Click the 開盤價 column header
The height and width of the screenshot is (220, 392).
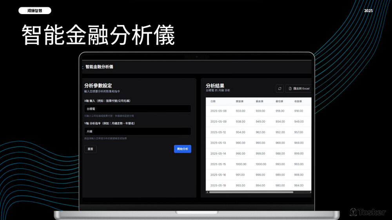pos(240,101)
